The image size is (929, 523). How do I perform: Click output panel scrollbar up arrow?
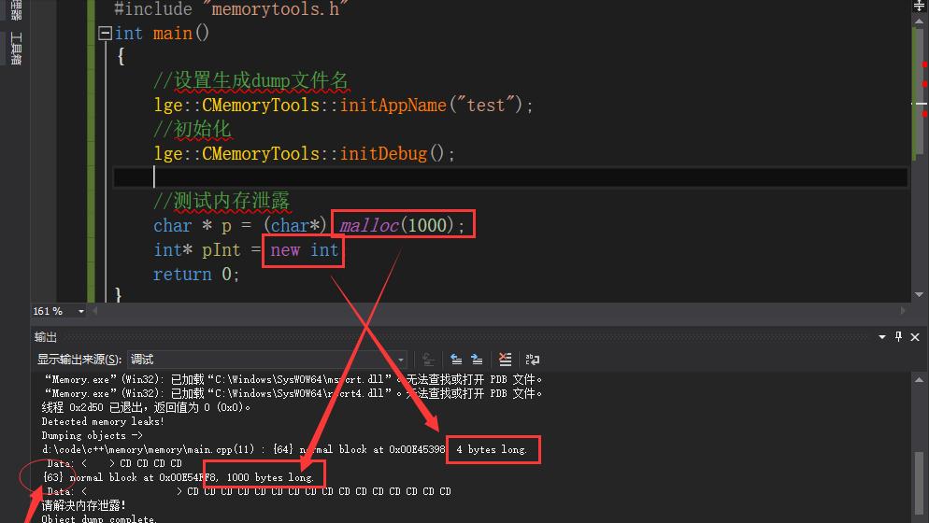click(919, 380)
